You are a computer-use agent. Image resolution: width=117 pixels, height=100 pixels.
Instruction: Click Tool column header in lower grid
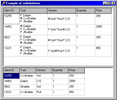[x=28, y=70]
